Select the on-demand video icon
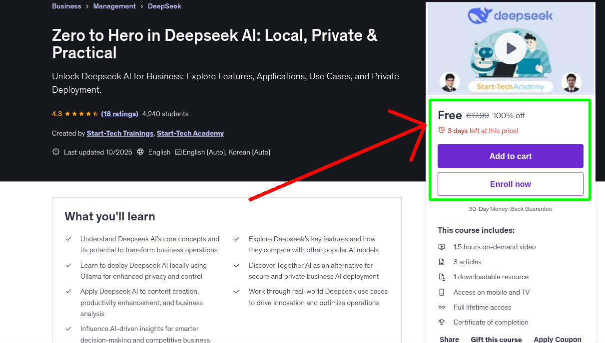Viewport: 605px width, 343px height. [x=442, y=247]
